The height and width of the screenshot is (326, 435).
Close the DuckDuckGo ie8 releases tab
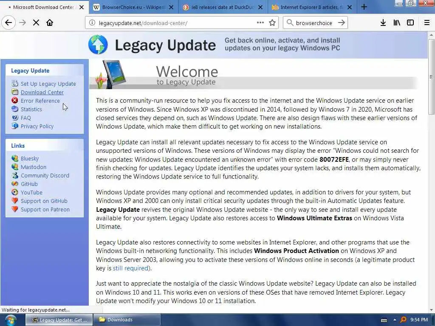coord(260,7)
